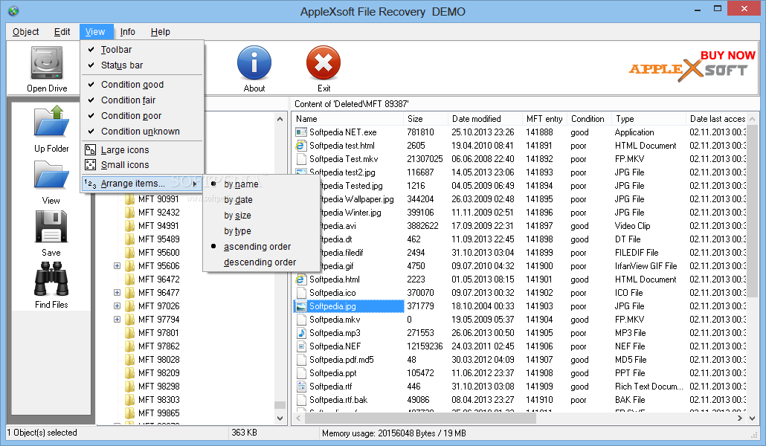
Task: Click the Softpedia NET.exe file icon
Action: pyautogui.click(x=301, y=132)
